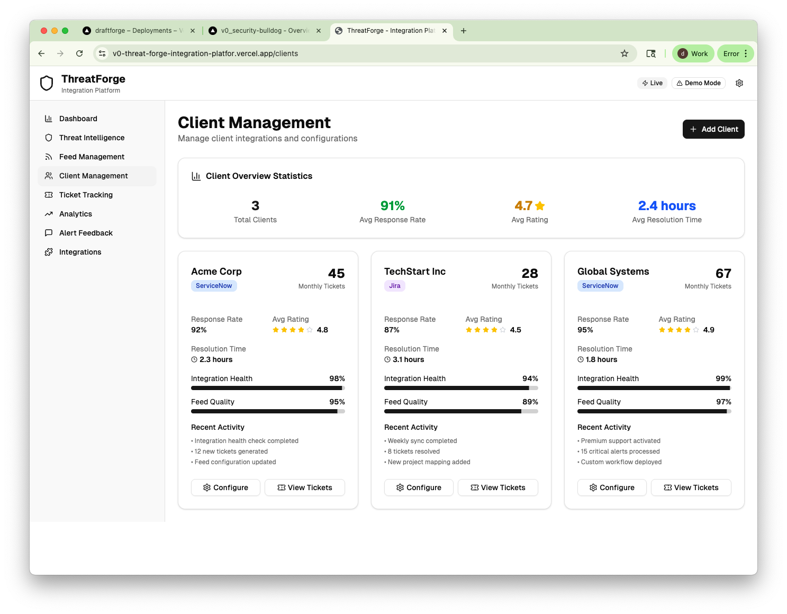Click browser back arrow
This screenshot has width=787, height=614.
click(x=41, y=53)
